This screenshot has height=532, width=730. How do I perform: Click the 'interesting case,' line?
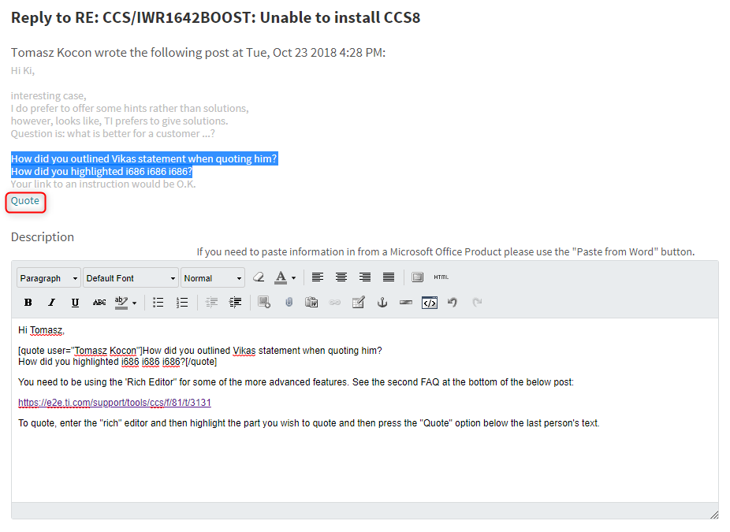(48, 96)
